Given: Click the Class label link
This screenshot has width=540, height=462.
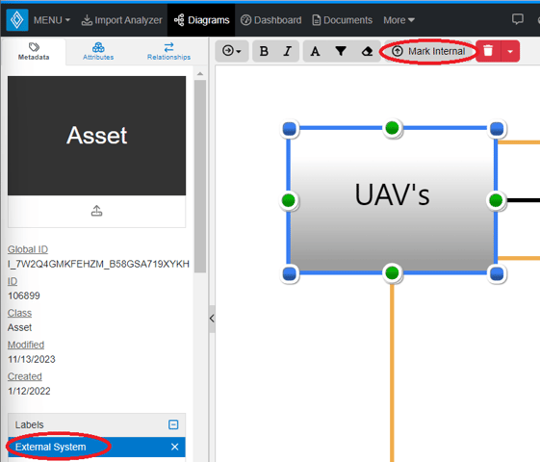Looking at the screenshot, I should [x=19, y=313].
